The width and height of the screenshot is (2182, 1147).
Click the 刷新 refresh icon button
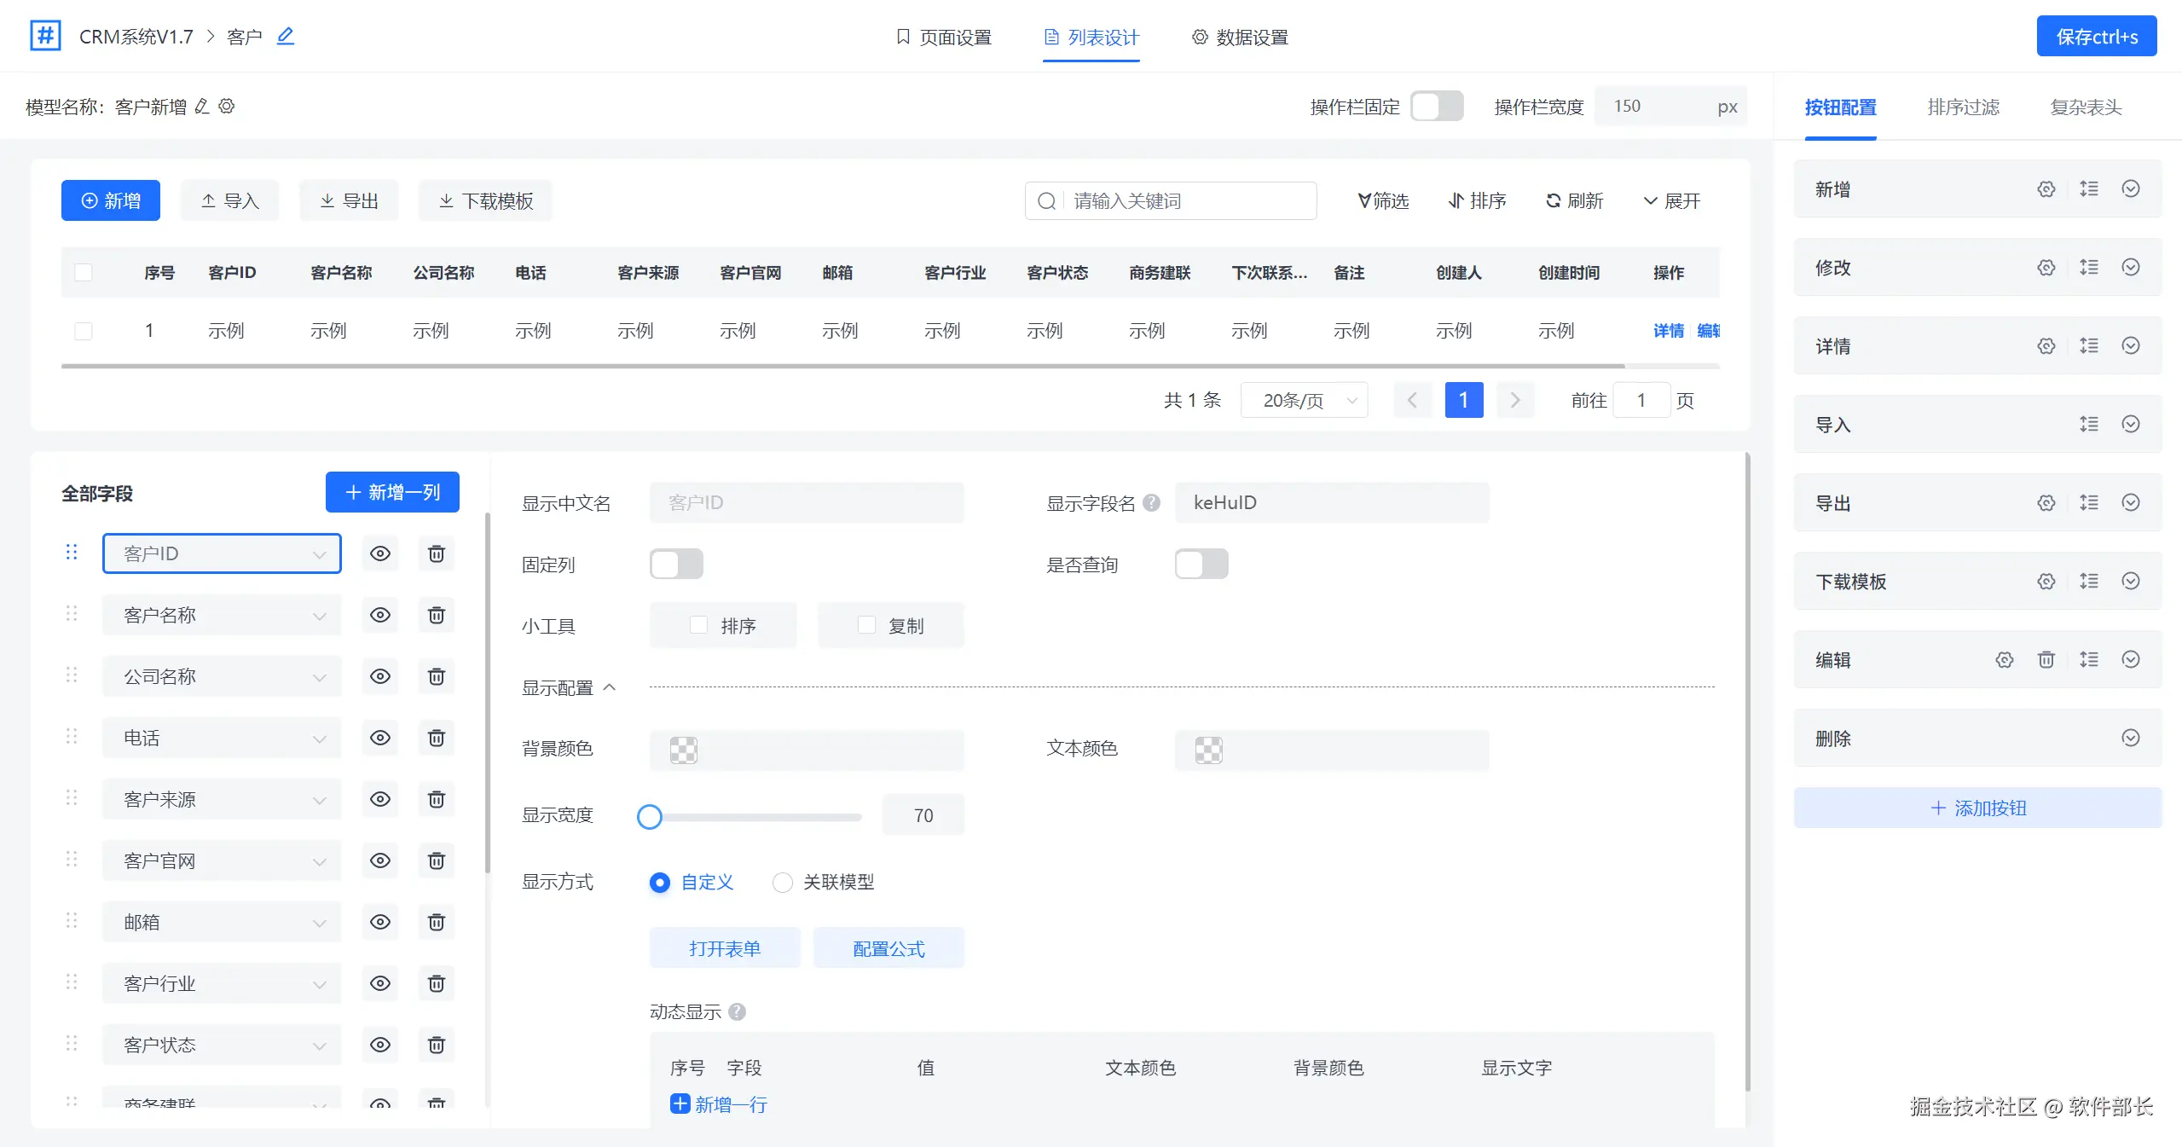1574,201
